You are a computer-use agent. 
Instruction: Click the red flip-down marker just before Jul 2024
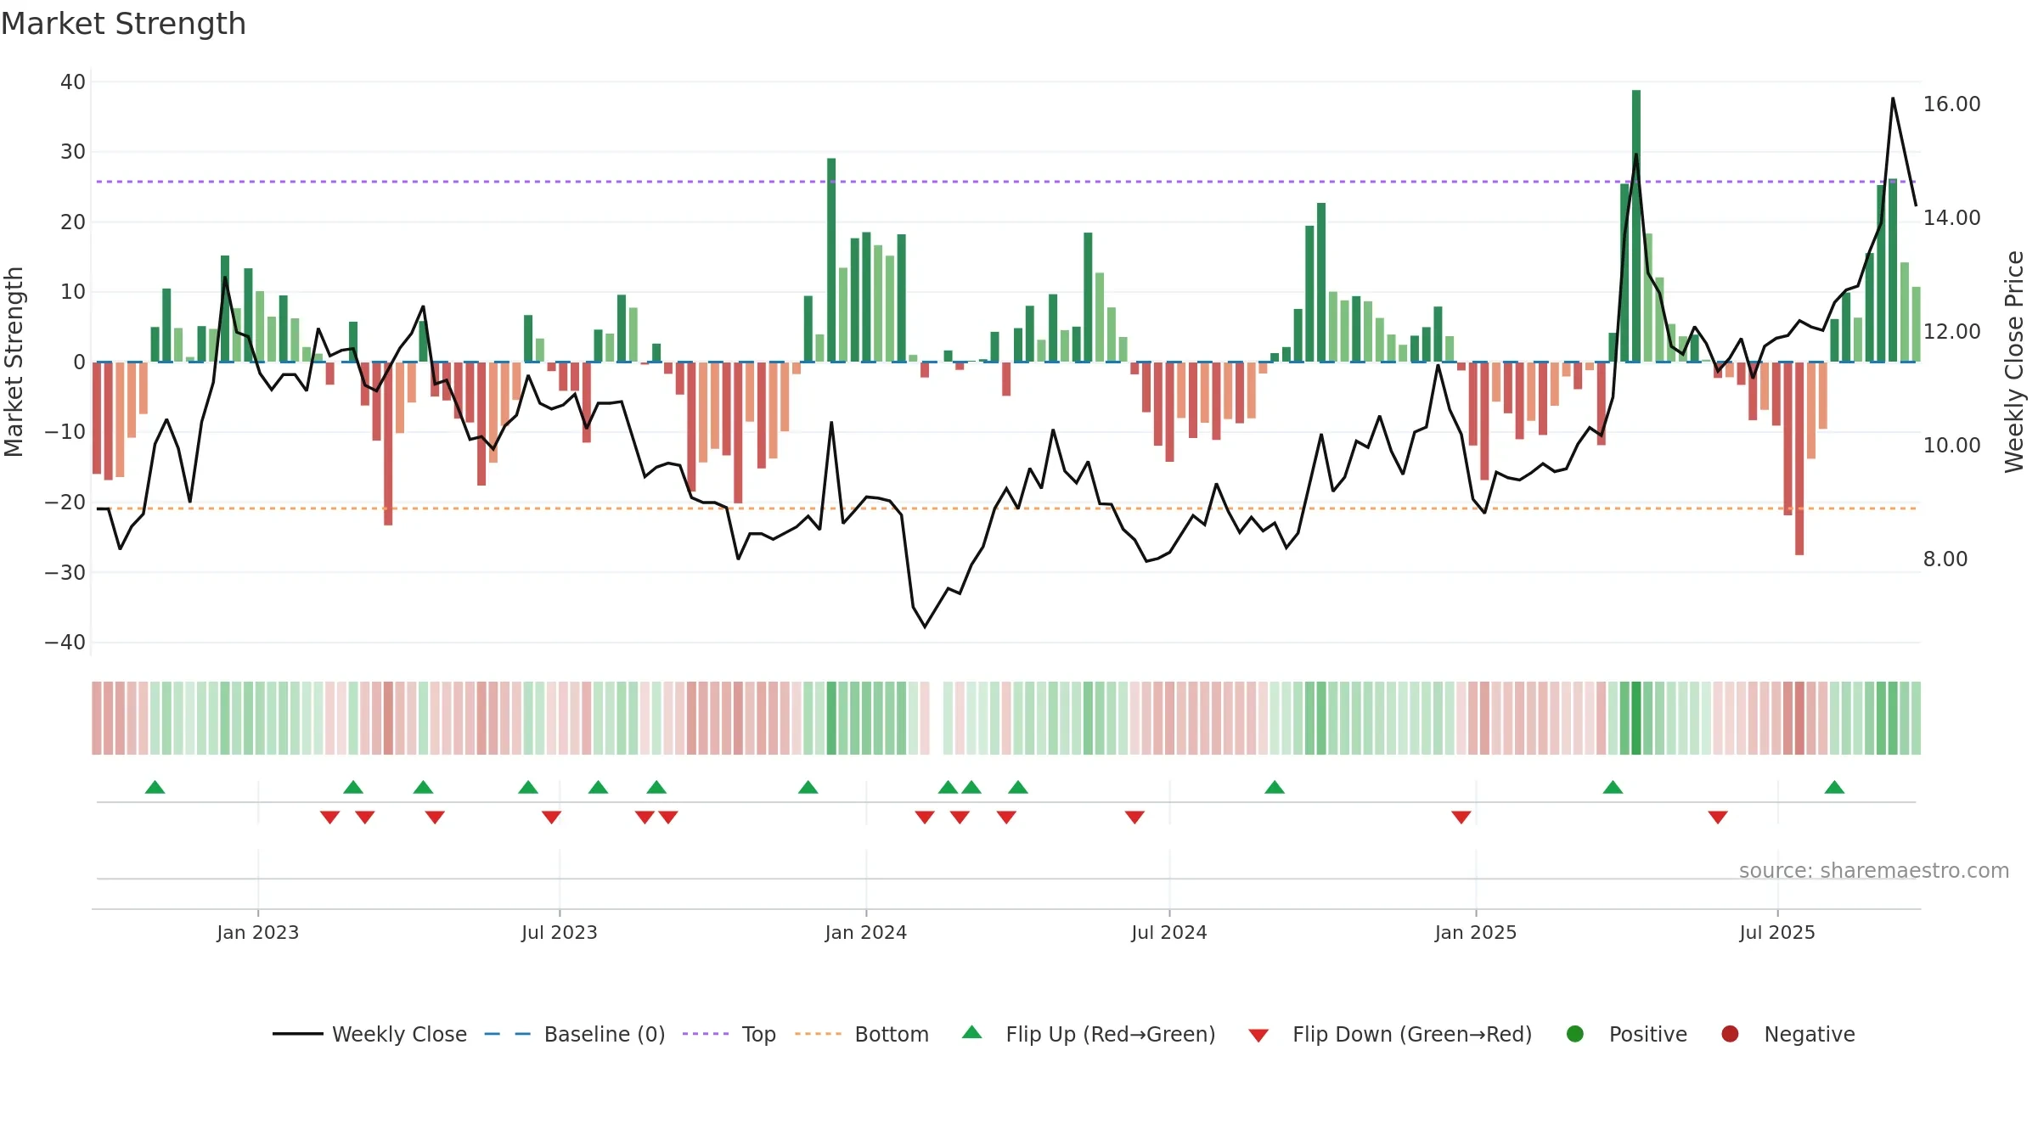[x=1134, y=817]
